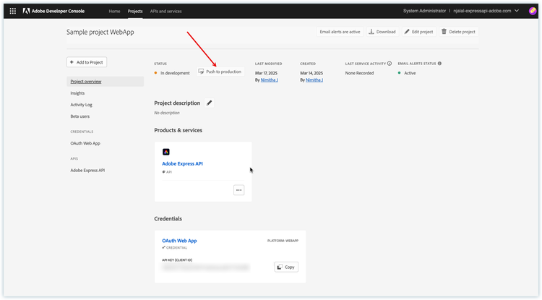The image size is (542, 300).
Task: Click the No description text
Action: (x=167, y=113)
